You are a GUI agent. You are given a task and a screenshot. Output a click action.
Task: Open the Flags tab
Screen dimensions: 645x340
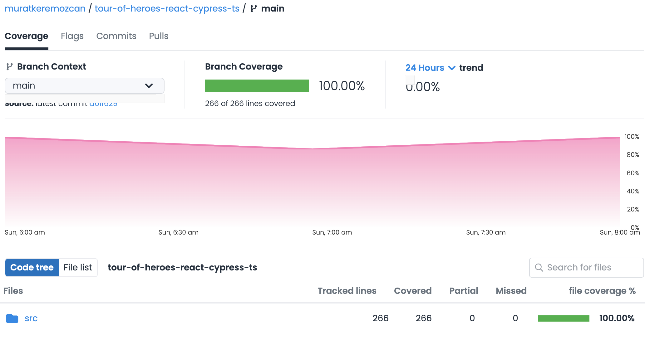(72, 36)
